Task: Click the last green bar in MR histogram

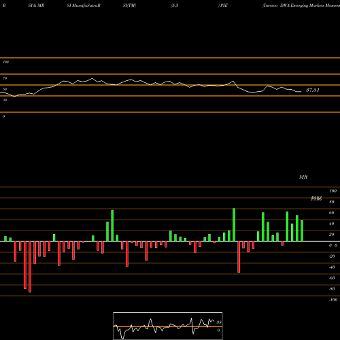Action: pyautogui.click(x=302, y=231)
